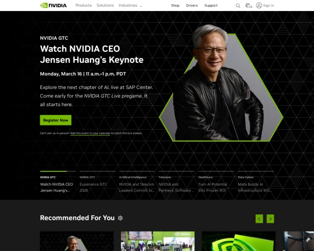Expand the Industries menu
This screenshot has height=251, width=314.
click(128, 5)
